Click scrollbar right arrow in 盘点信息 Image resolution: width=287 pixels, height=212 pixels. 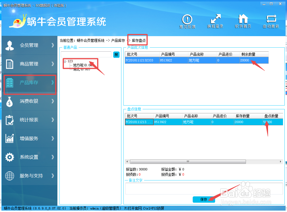(x=281, y=162)
